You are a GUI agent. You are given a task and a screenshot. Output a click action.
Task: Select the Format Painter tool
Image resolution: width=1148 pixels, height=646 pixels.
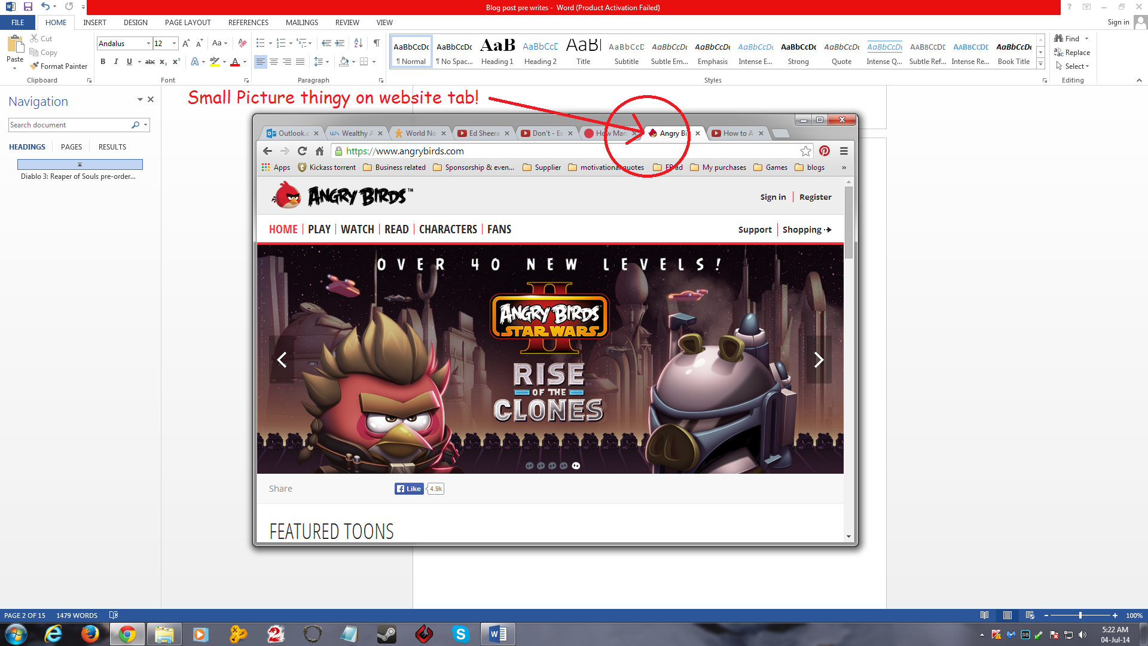(x=59, y=66)
